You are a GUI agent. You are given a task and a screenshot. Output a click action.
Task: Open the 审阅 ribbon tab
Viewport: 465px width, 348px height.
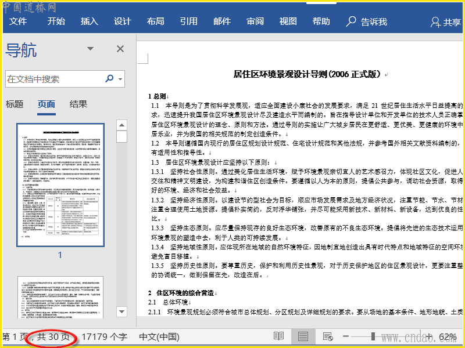(x=255, y=21)
